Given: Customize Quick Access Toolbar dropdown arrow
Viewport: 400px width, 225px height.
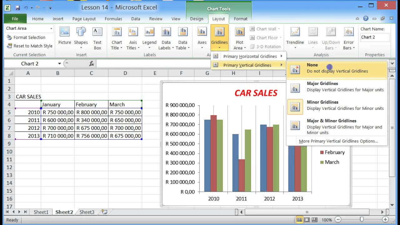Looking at the screenshot, I should pyautogui.click(x=50, y=8).
